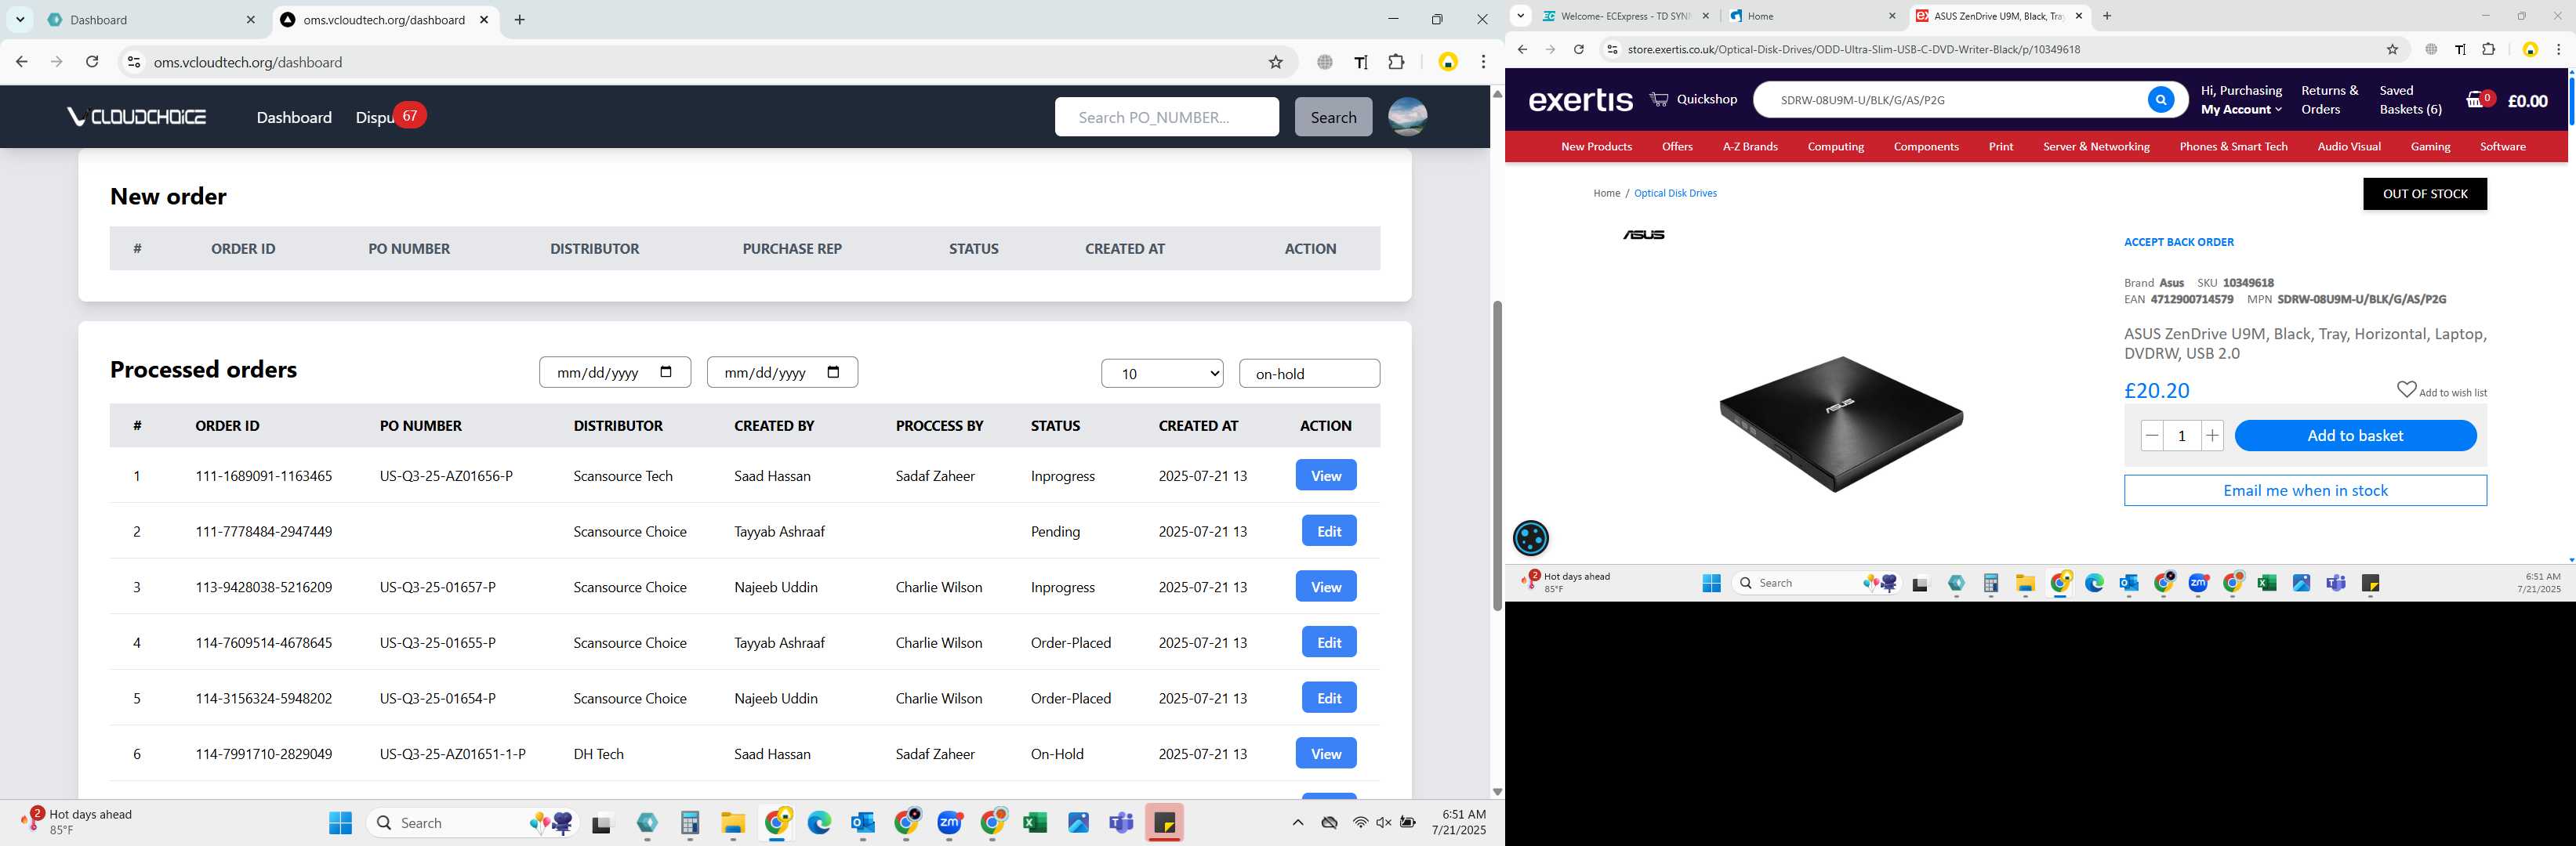2576x846 pixels.
Task: Click the Exertis logo
Action: 1580,100
